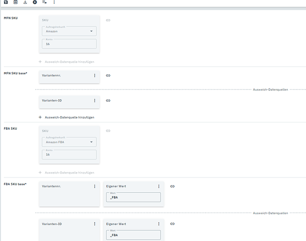The height and width of the screenshot is (241, 306).
Task: Click the preview icon in top toolbar
Action: pyautogui.click(x=15, y=2)
